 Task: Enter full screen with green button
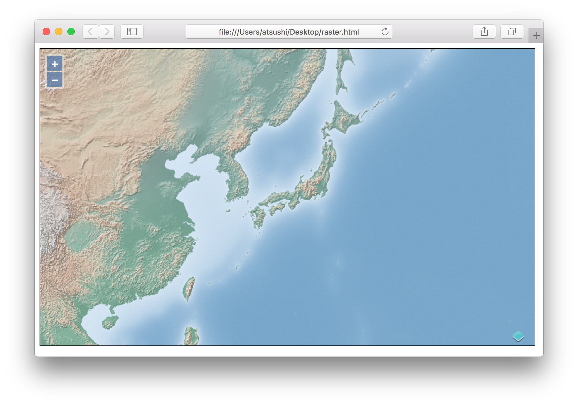[71, 32]
